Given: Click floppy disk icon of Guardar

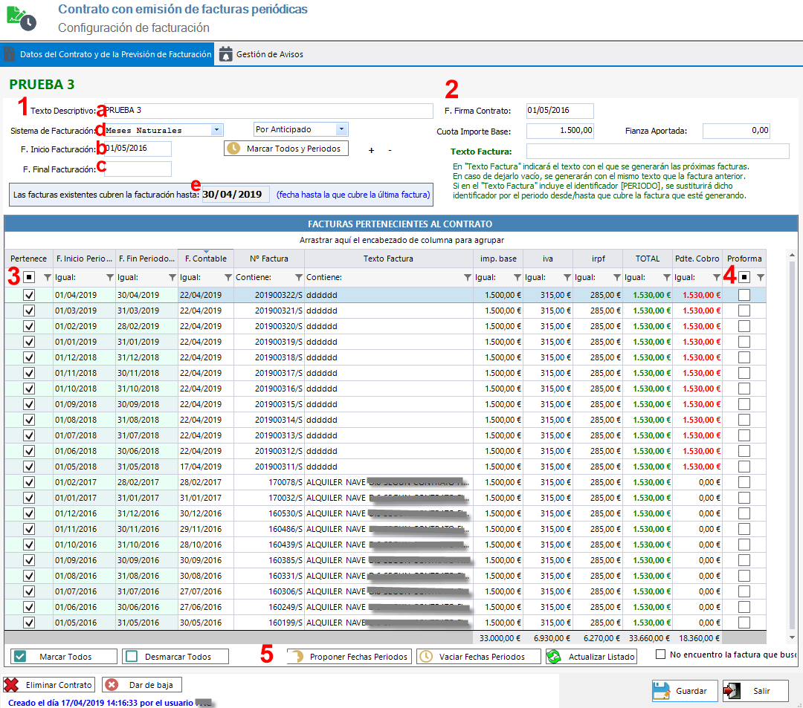Looking at the screenshot, I should 661,691.
